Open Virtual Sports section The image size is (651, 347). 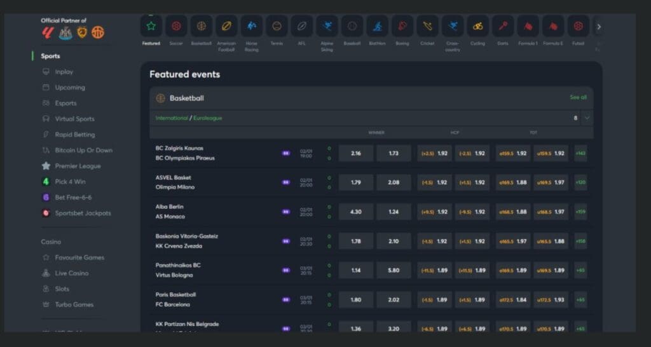[x=75, y=119]
